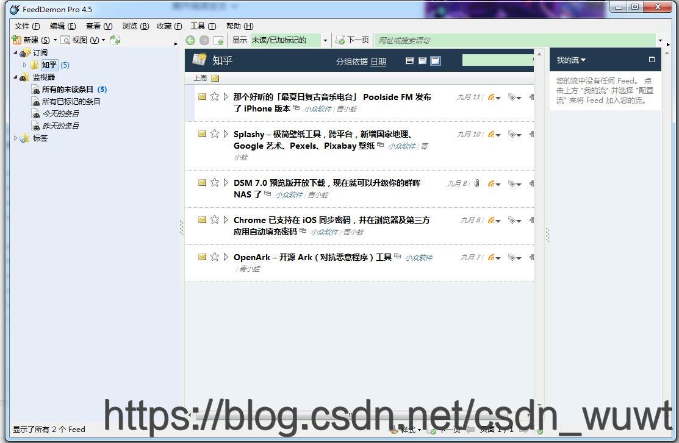Click the 日期 group-by link
The image size is (679, 443).
tap(378, 62)
